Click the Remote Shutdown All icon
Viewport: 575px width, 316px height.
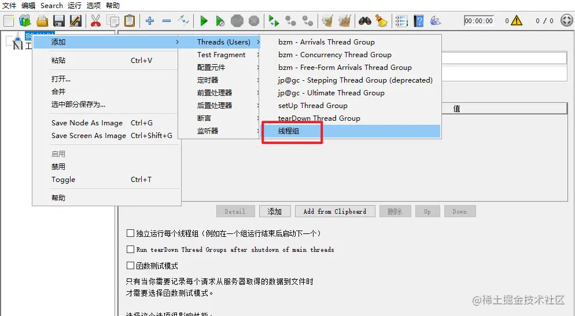pos(307,21)
